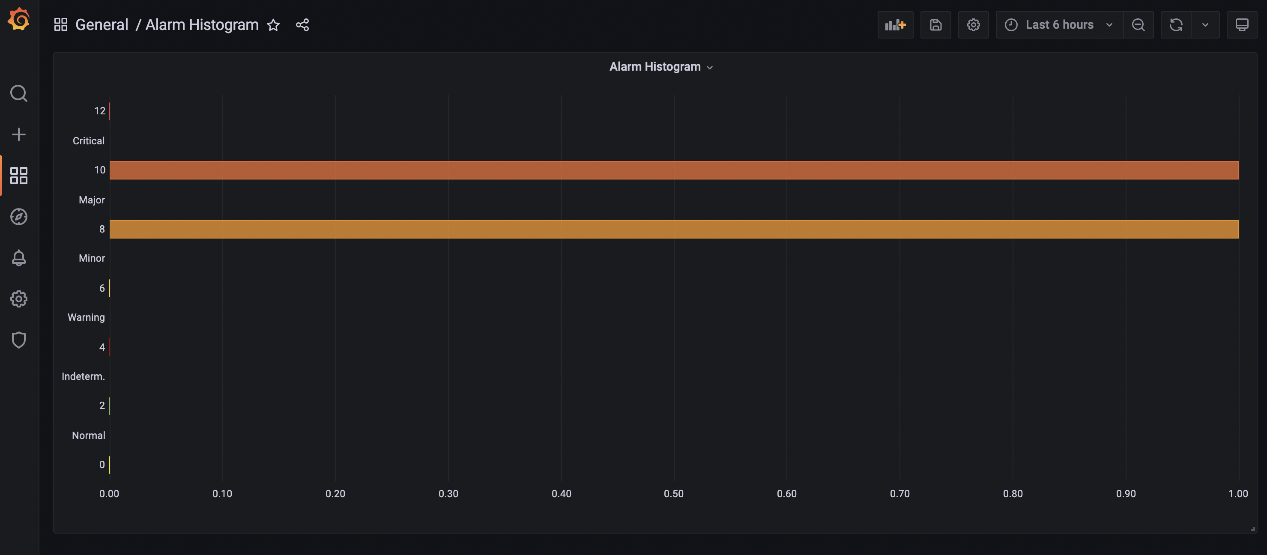Open Alerting via the bell icon
Screen dimensions: 1267x555
[x=19, y=258]
